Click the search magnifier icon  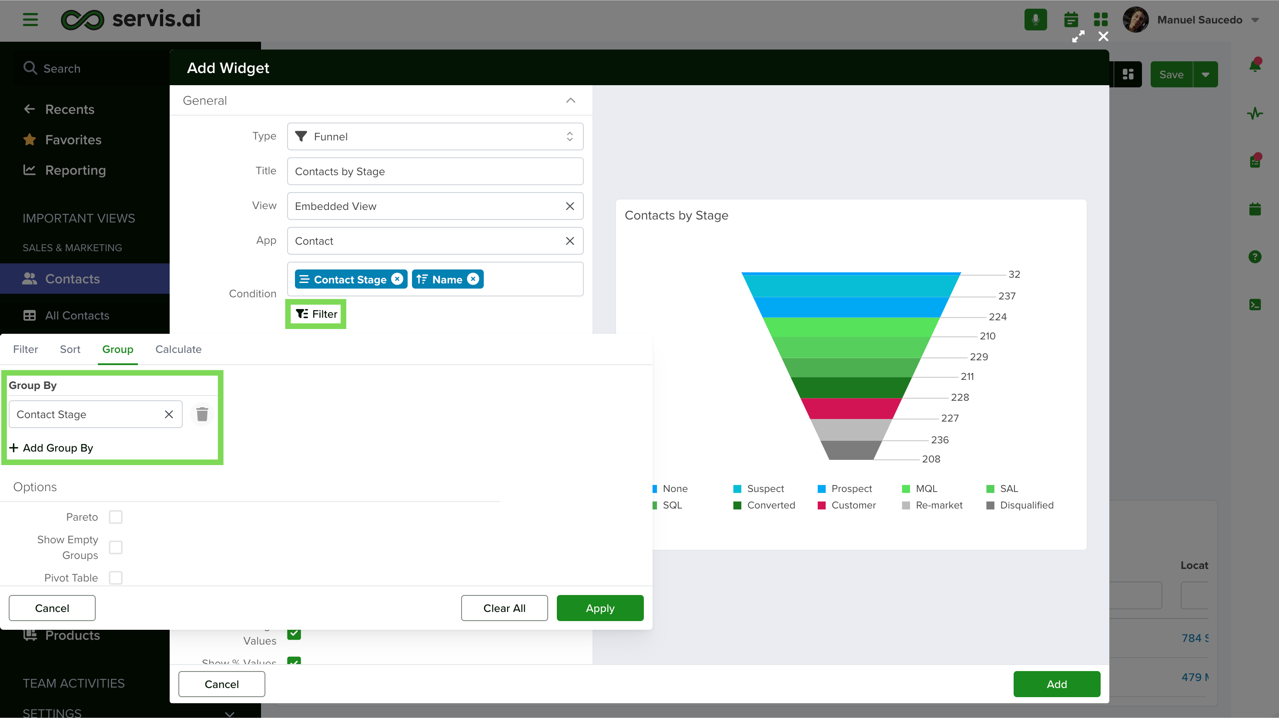click(30, 68)
